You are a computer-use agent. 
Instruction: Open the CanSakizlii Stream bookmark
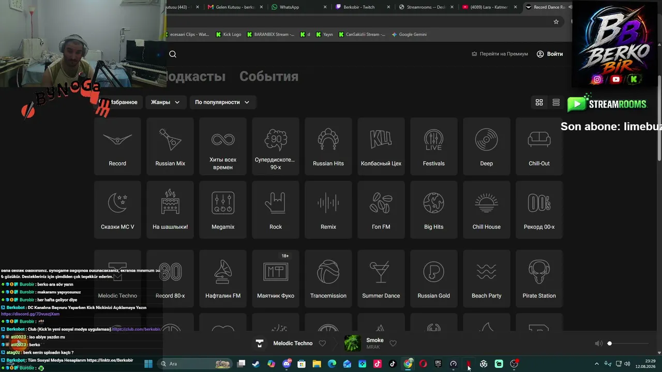tap(362, 35)
